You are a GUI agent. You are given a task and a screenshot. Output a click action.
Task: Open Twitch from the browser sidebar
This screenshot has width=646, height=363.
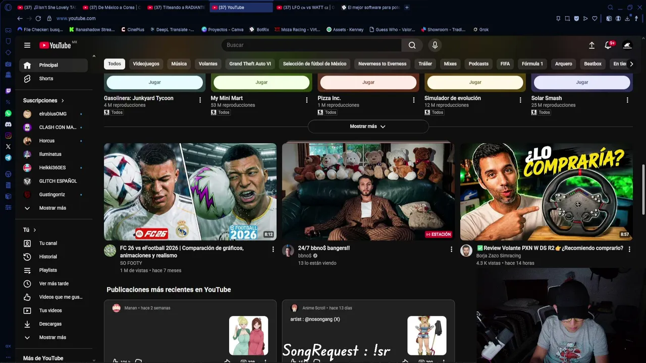point(8,91)
